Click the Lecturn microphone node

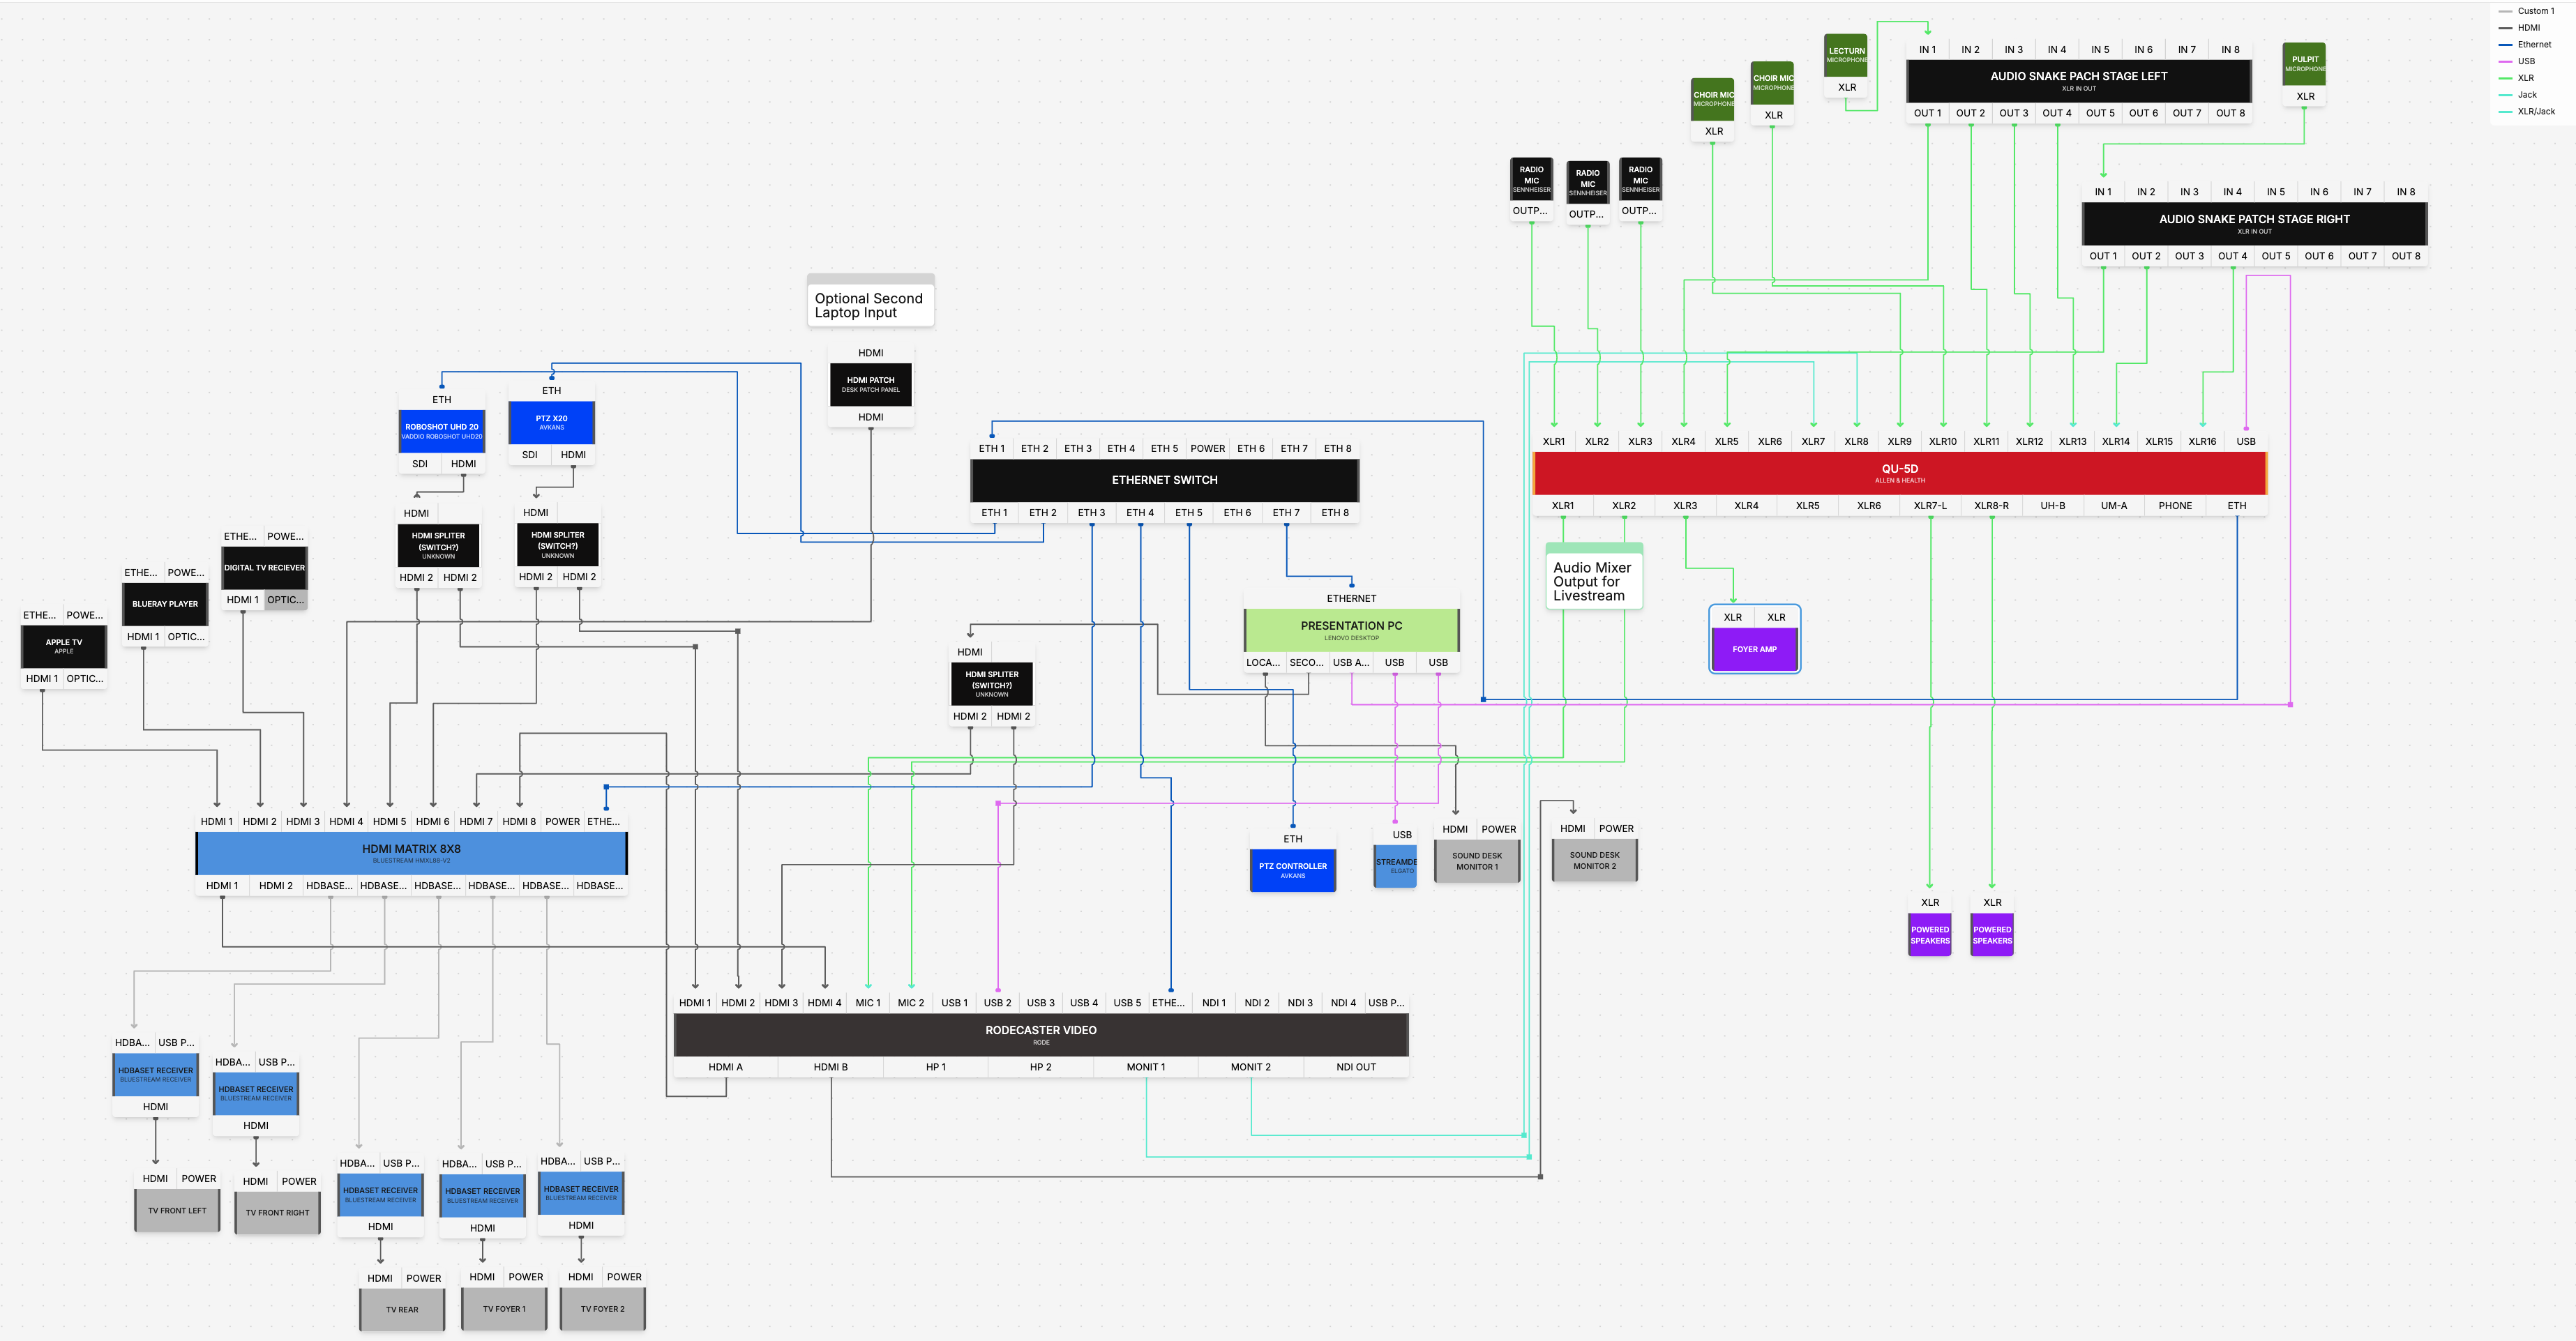1846,55
